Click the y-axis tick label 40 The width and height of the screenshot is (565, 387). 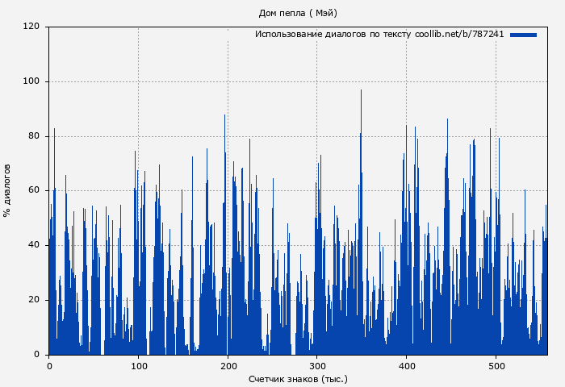pyautogui.click(x=34, y=245)
